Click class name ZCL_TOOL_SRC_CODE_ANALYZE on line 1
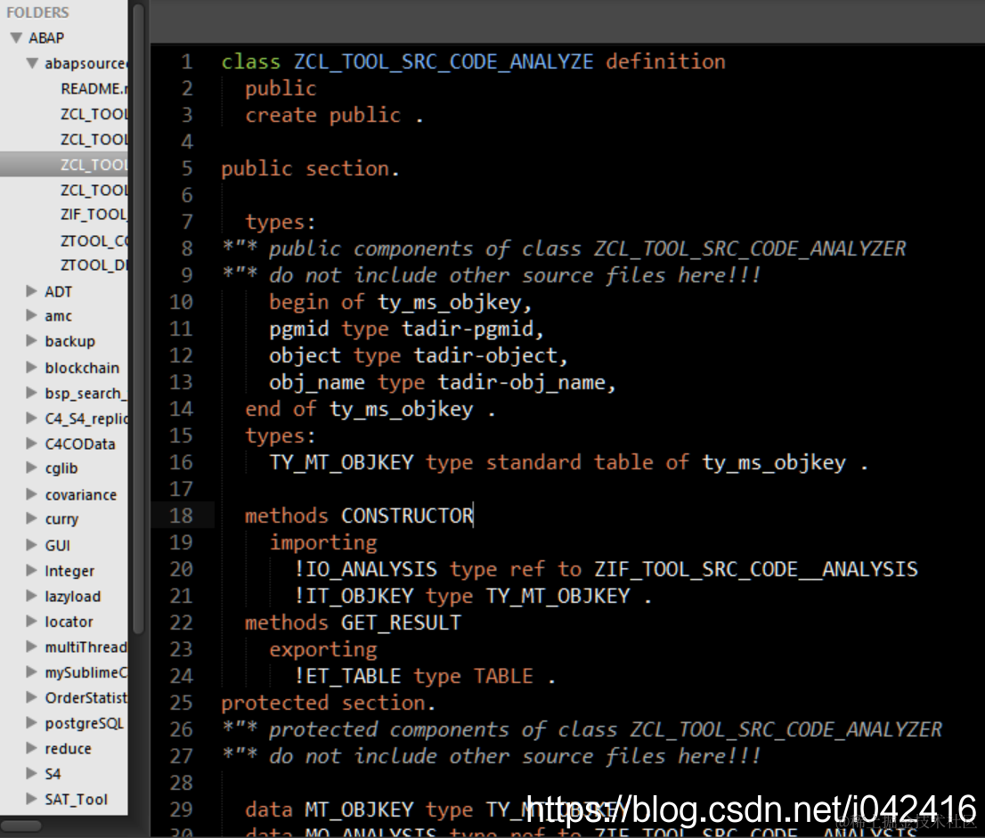 pos(444,61)
